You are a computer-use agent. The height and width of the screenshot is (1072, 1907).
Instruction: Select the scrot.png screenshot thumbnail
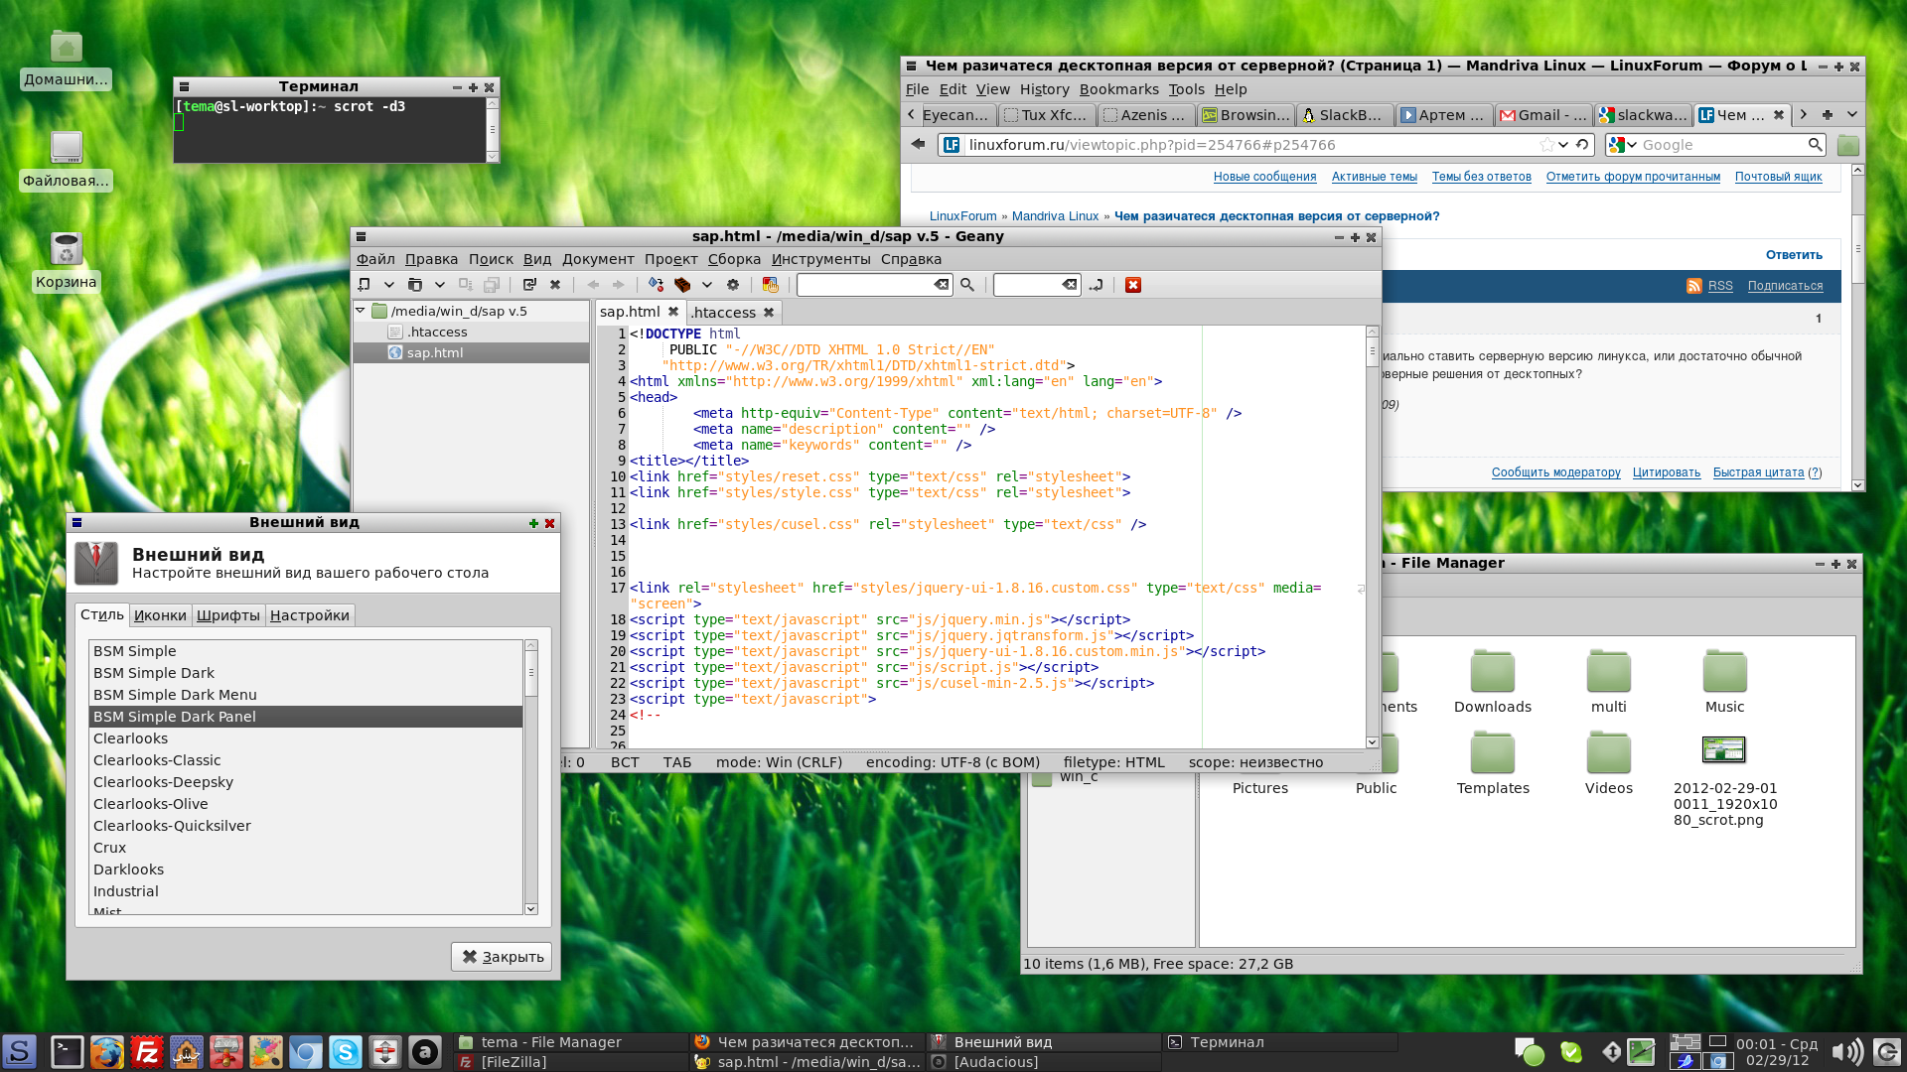click(x=1724, y=749)
